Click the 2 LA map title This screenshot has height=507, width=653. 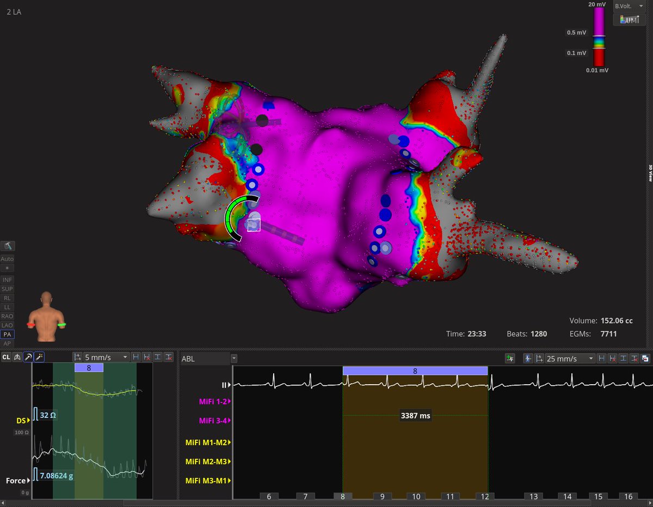pos(15,11)
